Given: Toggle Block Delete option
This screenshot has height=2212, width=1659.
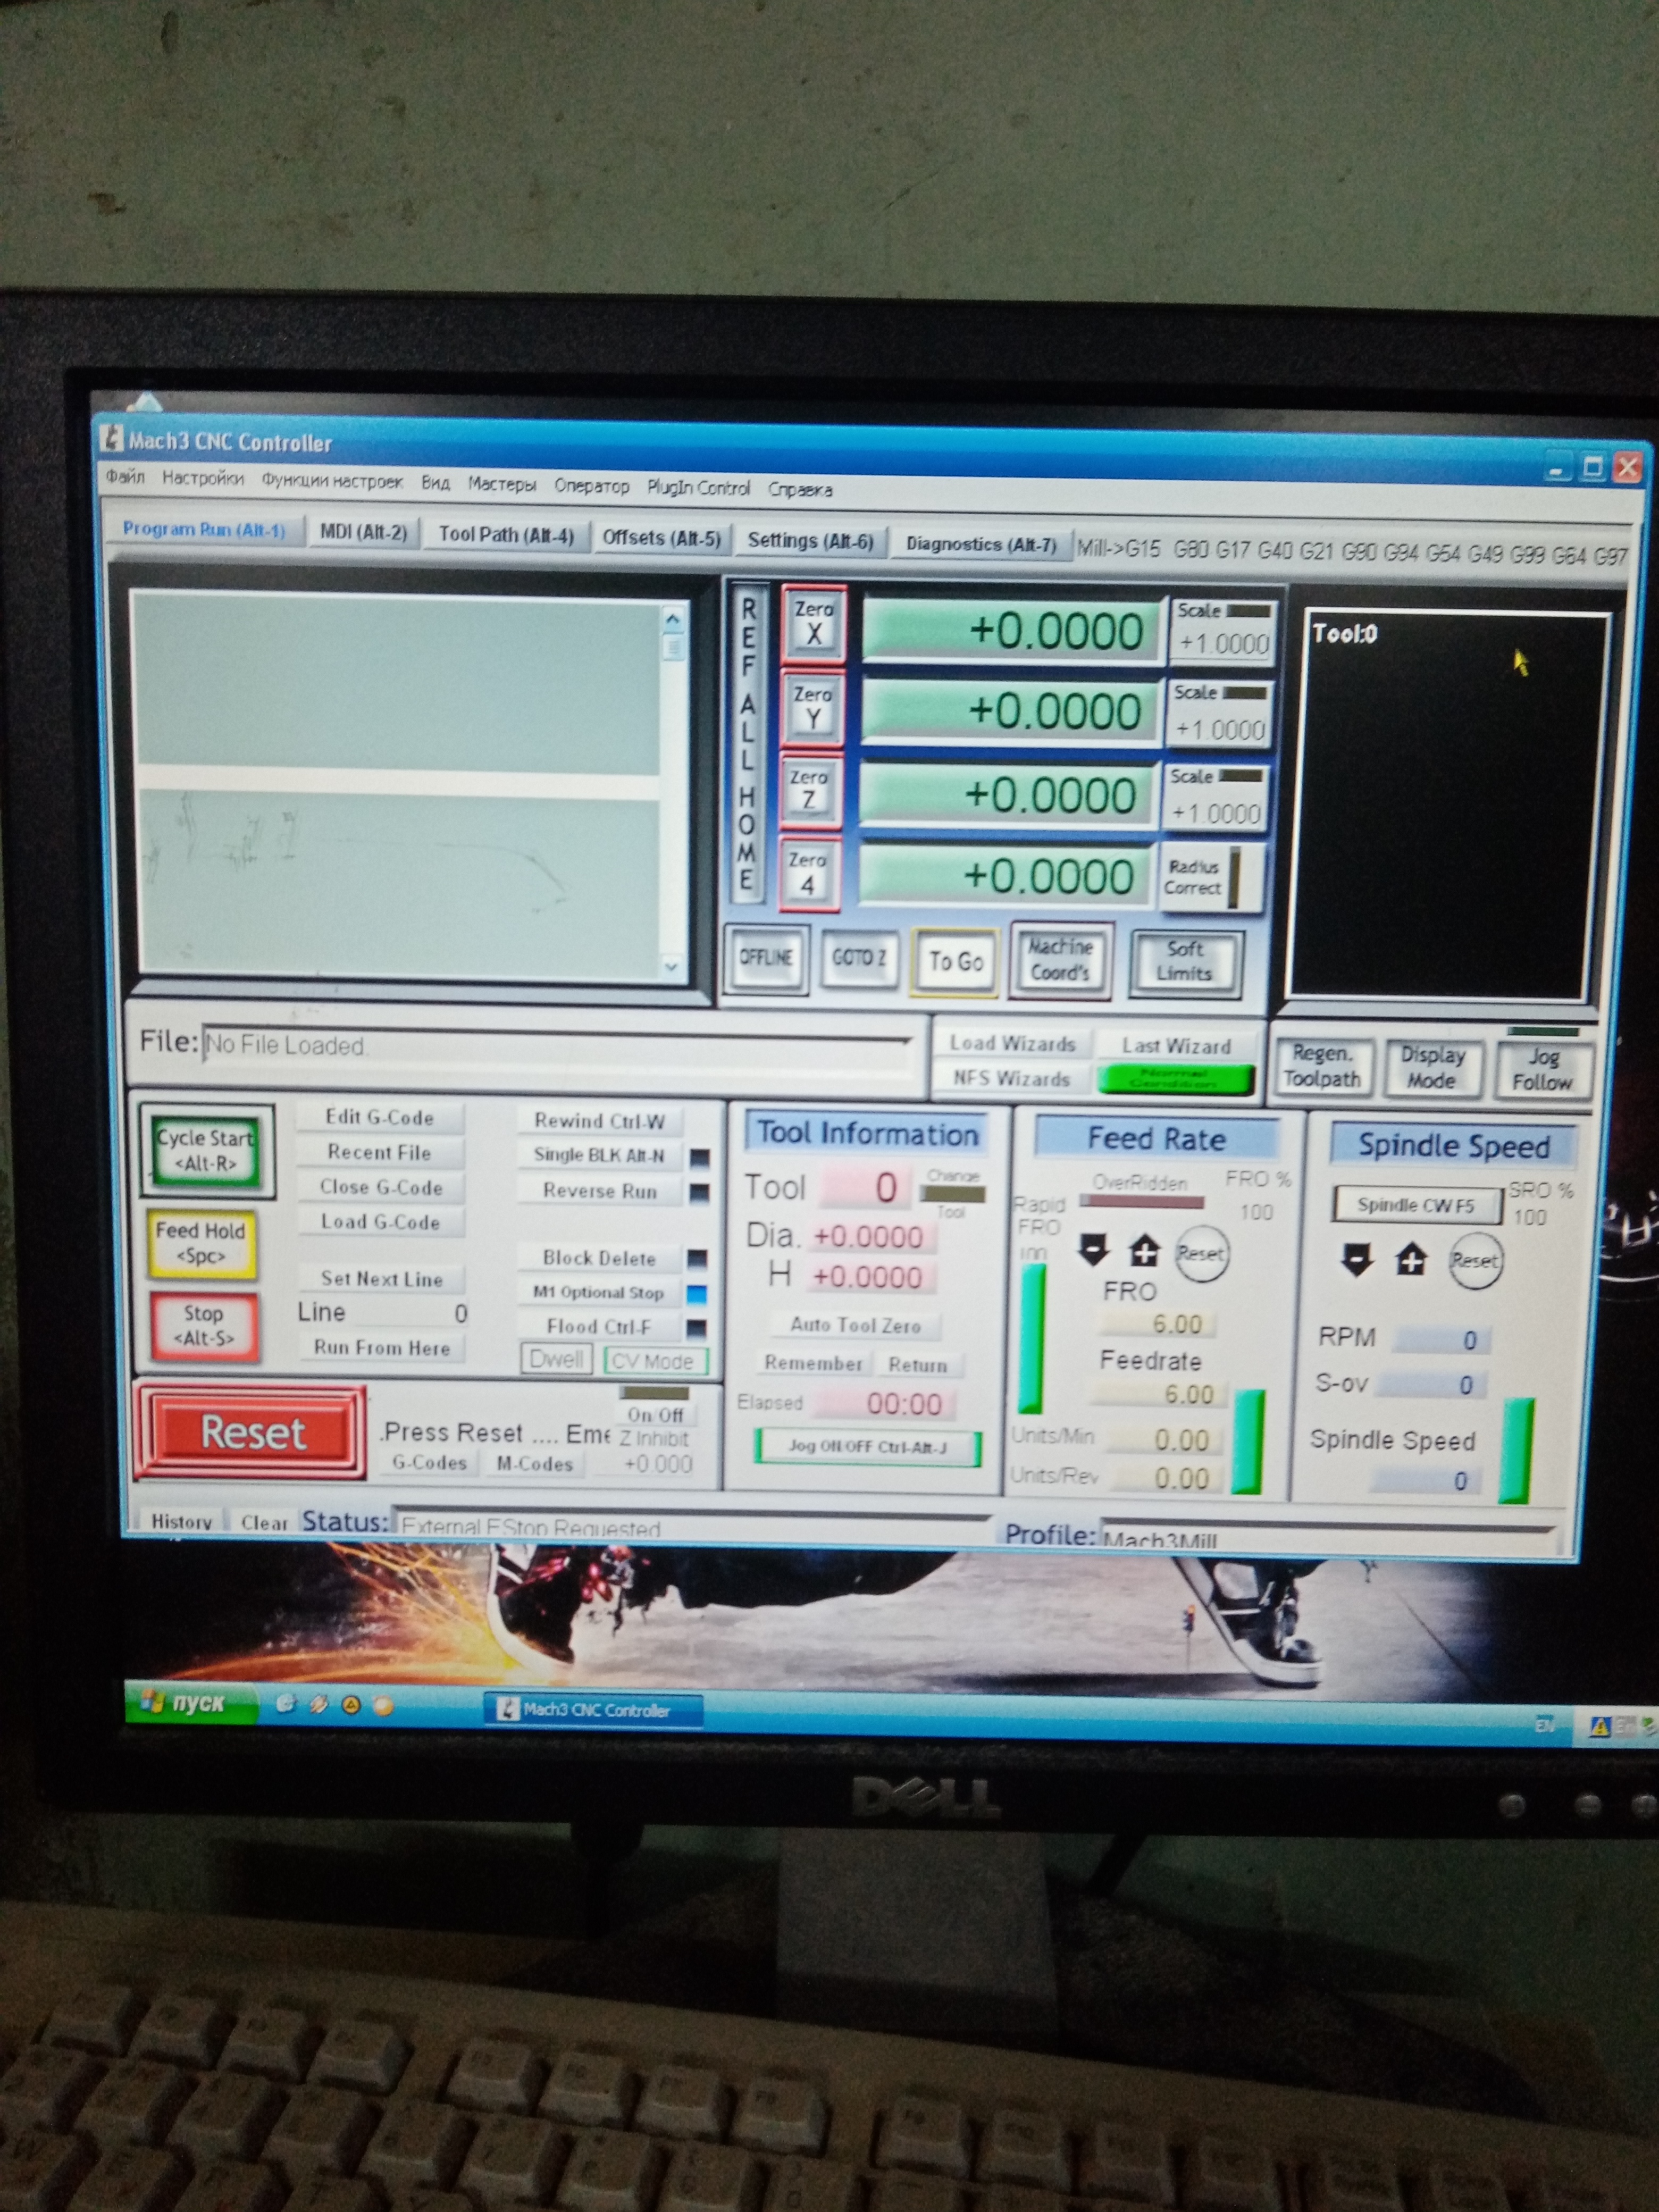Looking at the screenshot, I should coord(598,1258).
